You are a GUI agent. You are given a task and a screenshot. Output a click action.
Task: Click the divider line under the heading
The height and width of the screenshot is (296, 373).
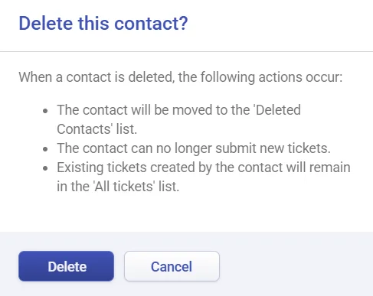point(186,51)
